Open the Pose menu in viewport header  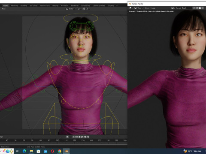tap(4, 9)
